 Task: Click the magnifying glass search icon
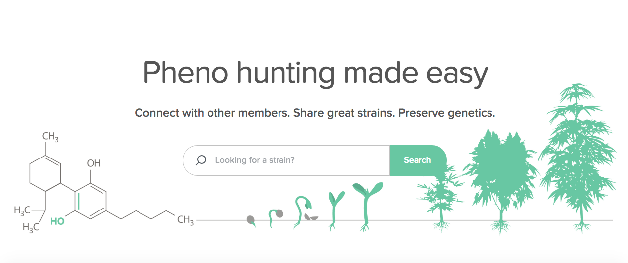tap(201, 160)
